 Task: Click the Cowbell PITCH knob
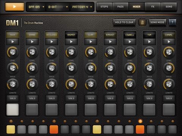[x=130, y=68]
